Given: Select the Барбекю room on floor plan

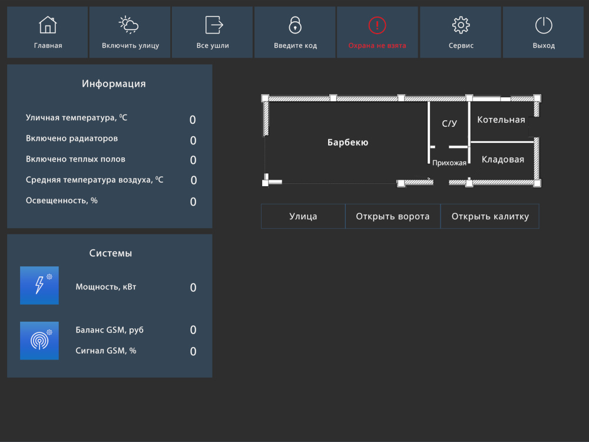Looking at the screenshot, I should click(x=348, y=143).
